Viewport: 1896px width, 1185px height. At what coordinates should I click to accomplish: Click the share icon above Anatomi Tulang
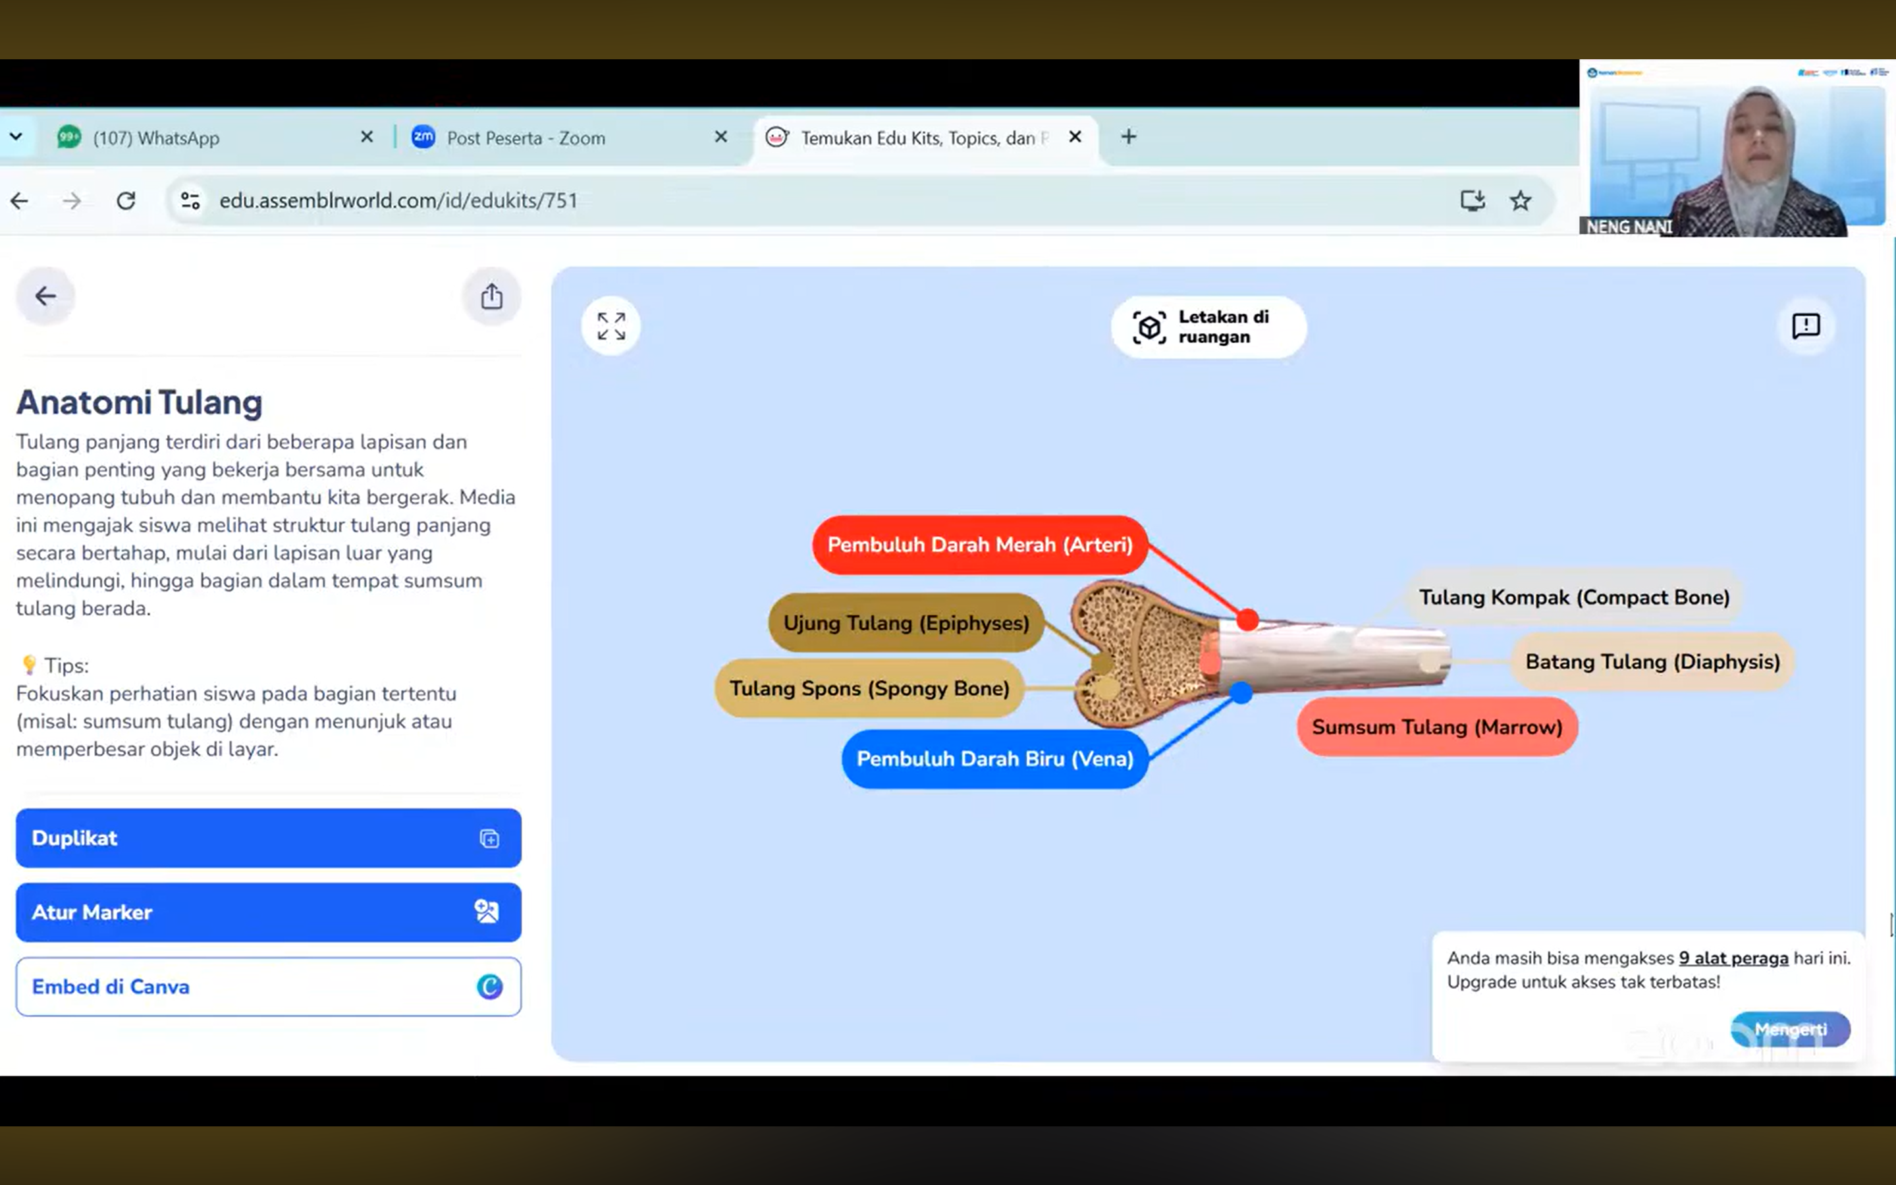pyautogui.click(x=491, y=296)
